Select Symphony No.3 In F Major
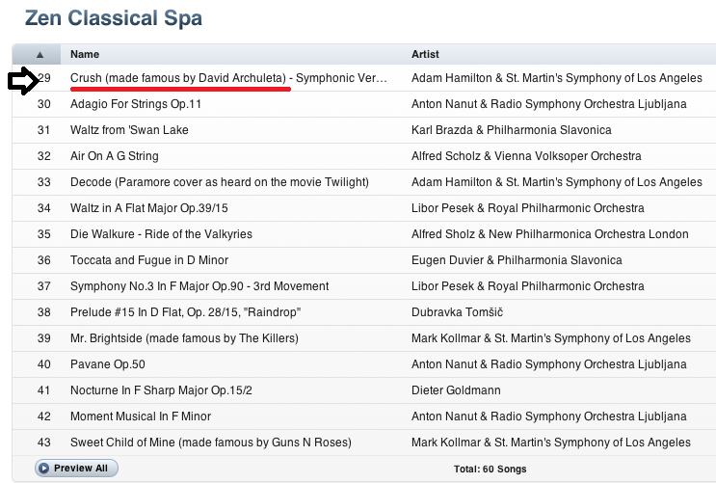Viewport: 716px width, 483px height. (x=199, y=286)
